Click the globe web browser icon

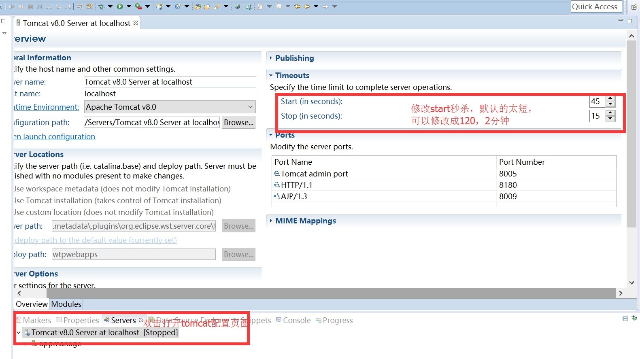238,6
